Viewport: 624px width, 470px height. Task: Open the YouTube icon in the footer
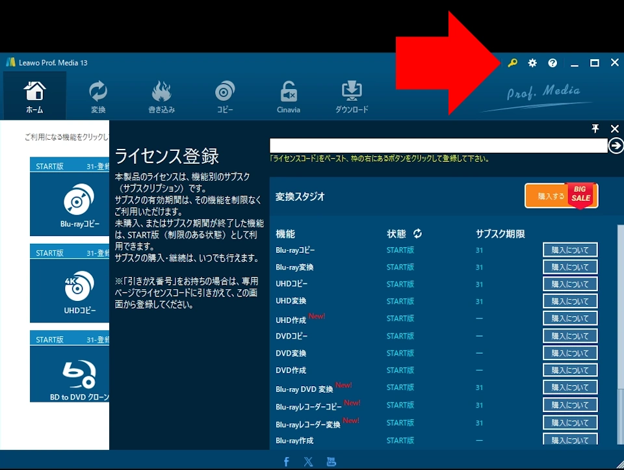(x=331, y=462)
